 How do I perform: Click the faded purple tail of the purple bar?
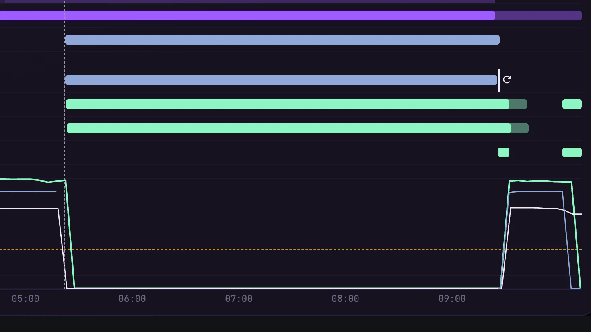(x=538, y=16)
